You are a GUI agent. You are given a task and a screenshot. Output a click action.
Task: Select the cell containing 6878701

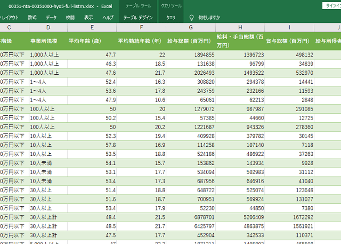pos(191,218)
